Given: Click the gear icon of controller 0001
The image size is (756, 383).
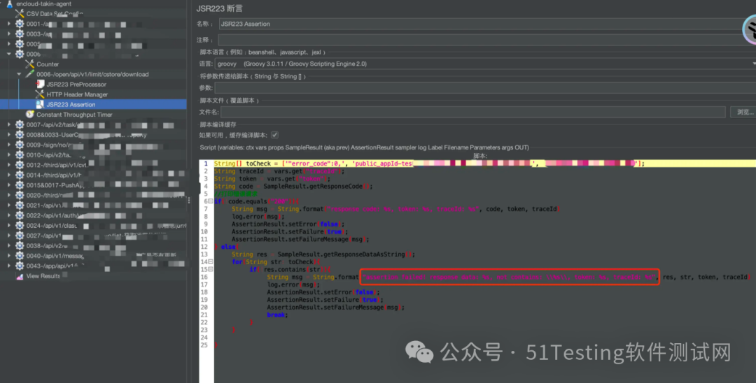Looking at the screenshot, I should [20, 24].
